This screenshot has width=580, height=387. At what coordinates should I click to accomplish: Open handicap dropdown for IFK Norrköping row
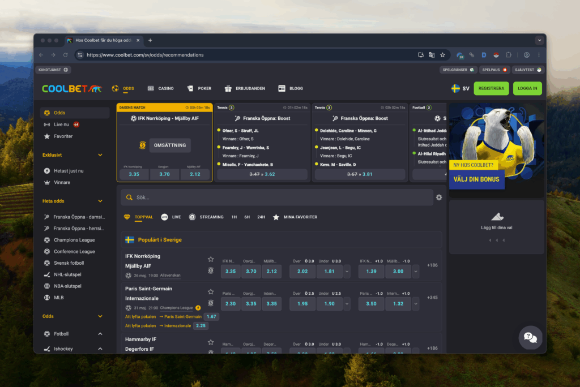[x=416, y=271]
